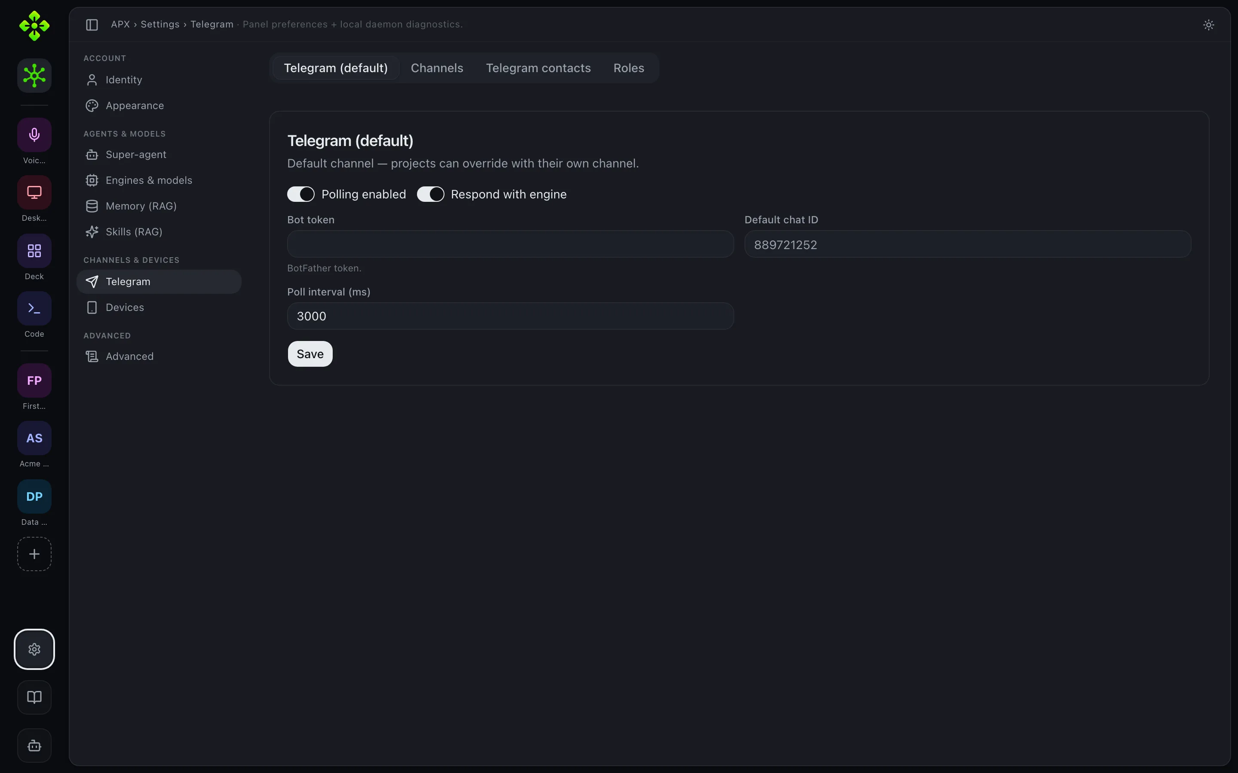Screen dimensions: 1238x773
Task: Click the "Respond with engine" label
Action: tap(509, 194)
